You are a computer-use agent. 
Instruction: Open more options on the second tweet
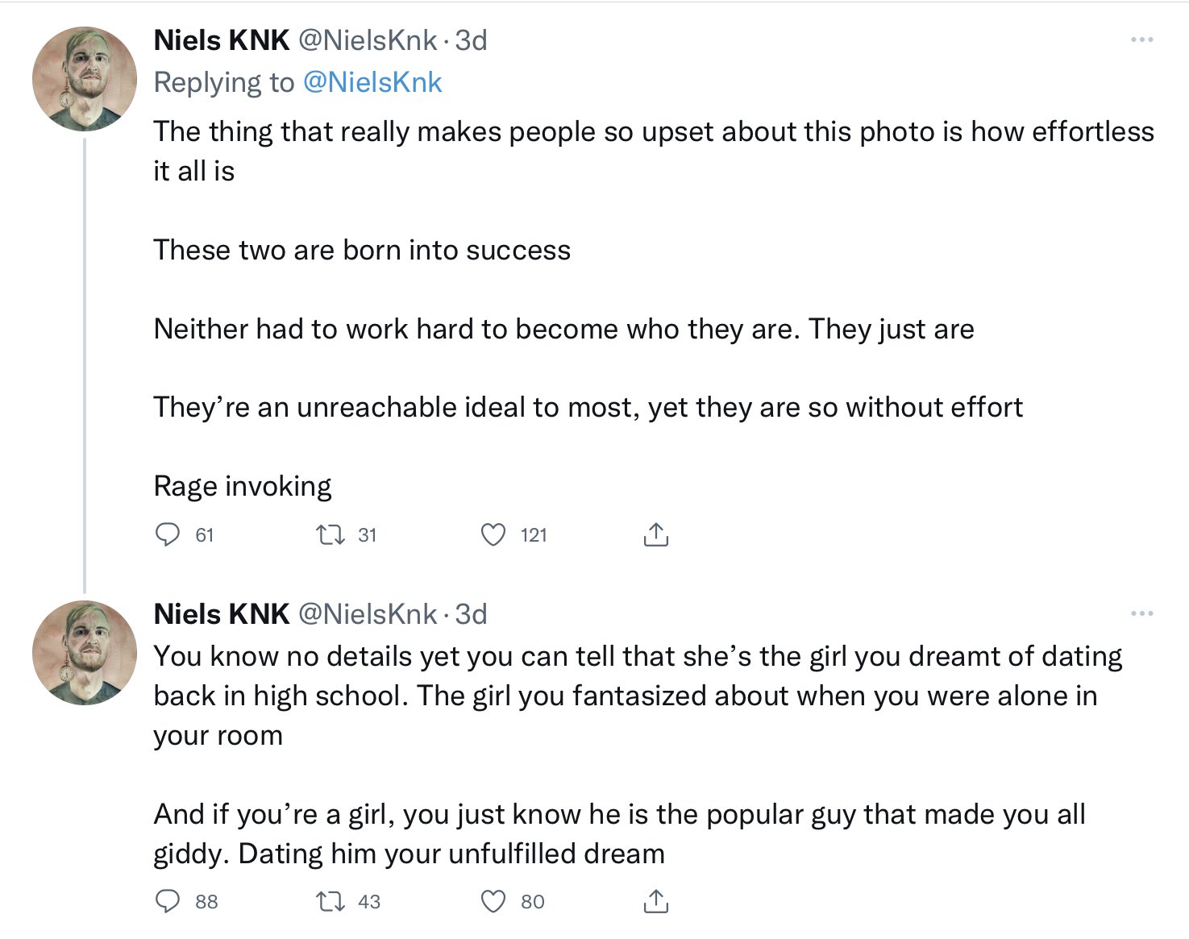(1141, 614)
